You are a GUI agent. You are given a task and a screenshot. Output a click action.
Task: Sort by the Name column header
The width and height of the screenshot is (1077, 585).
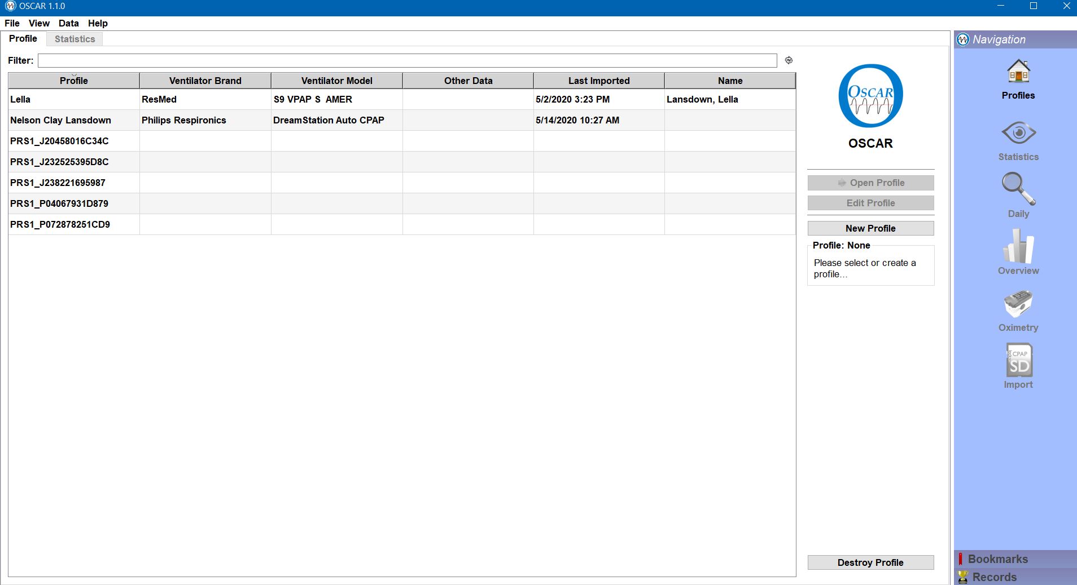coord(730,81)
